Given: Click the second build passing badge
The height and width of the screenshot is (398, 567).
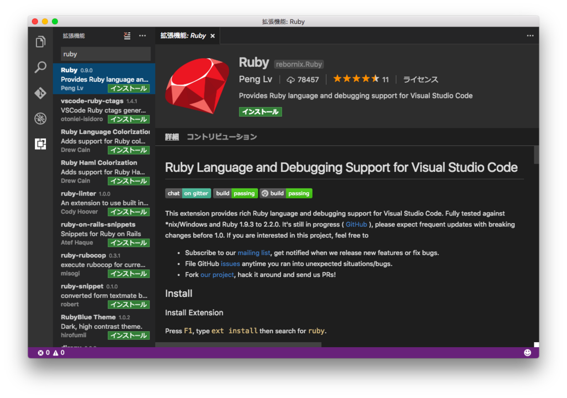Looking at the screenshot, I should [x=286, y=193].
